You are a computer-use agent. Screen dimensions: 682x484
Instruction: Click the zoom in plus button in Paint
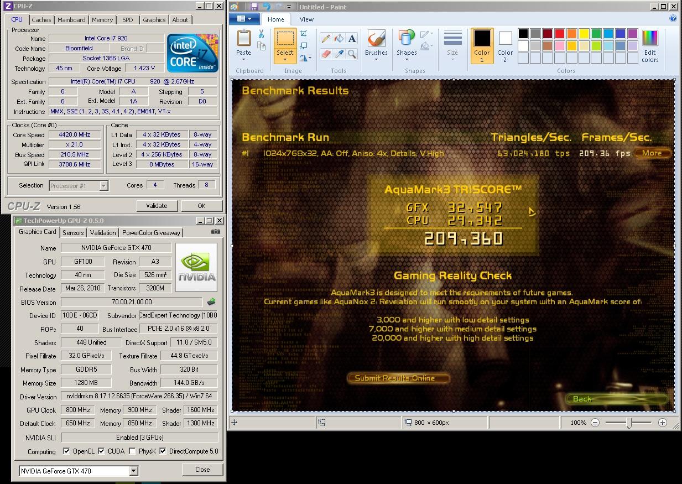pyautogui.click(x=663, y=423)
